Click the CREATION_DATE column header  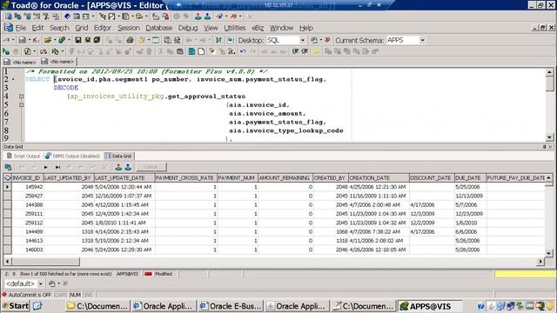point(379,177)
